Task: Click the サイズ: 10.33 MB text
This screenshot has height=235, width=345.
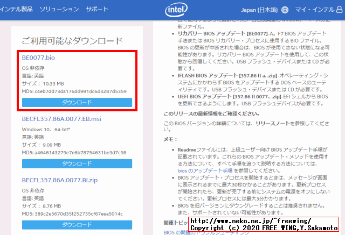Action: tap(43, 84)
